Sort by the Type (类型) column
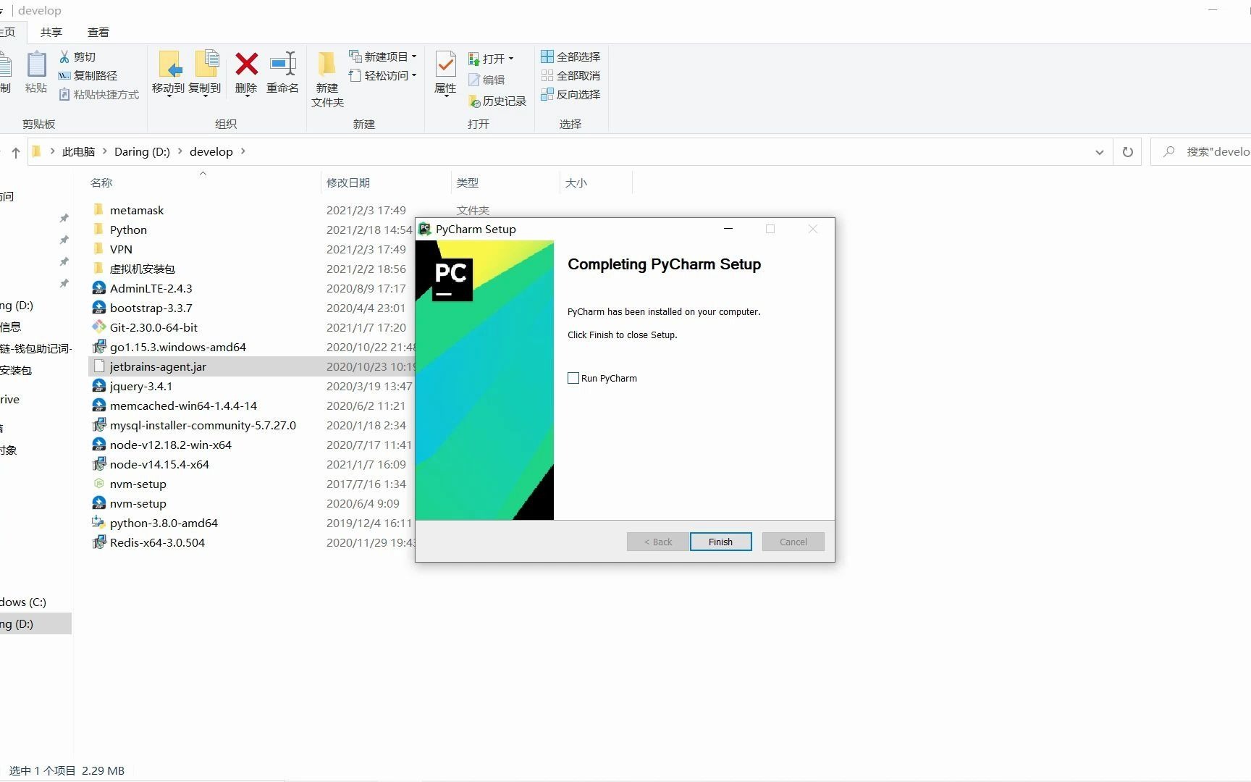 point(468,182)
